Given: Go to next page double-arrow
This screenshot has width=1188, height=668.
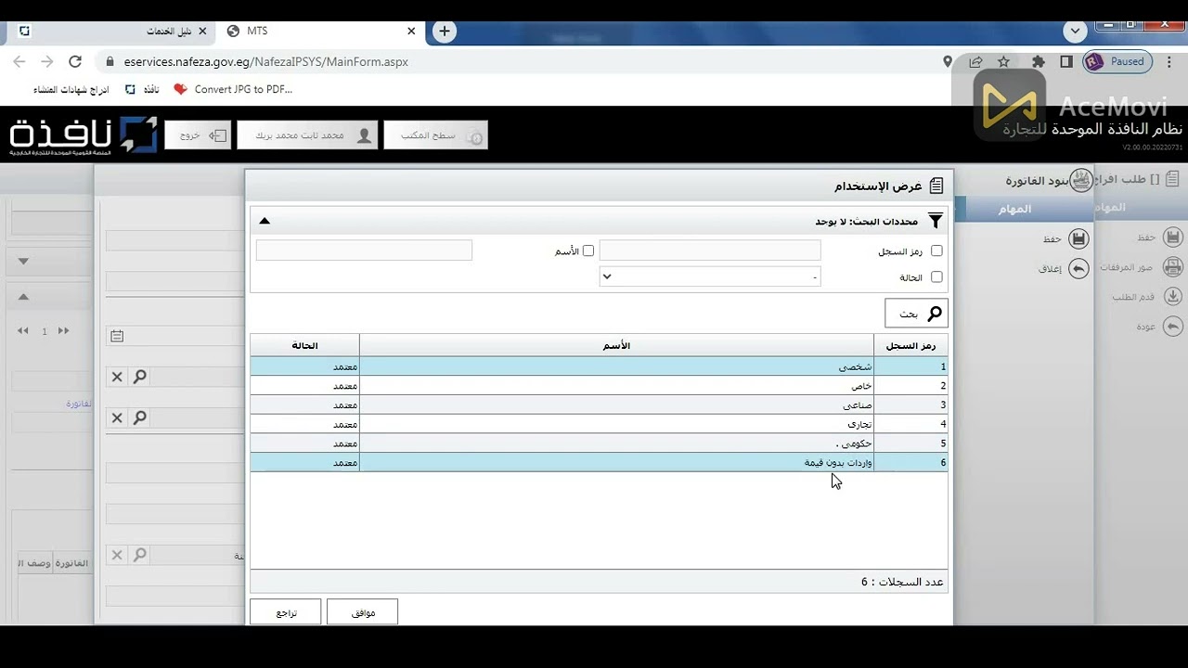Looking at the screenshot, I should pos(63,330).
